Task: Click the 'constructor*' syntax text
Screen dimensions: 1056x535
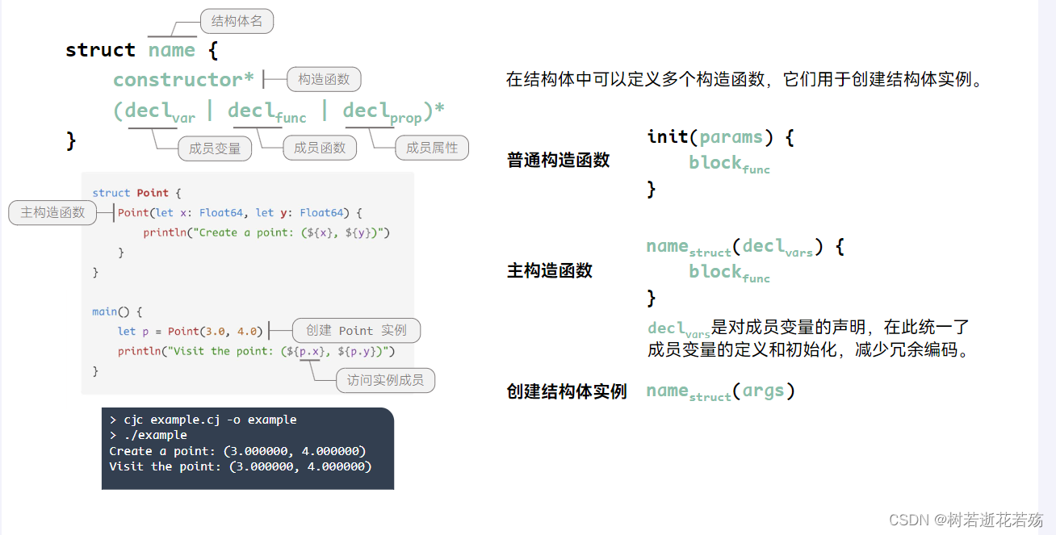Action: (183, 79)
